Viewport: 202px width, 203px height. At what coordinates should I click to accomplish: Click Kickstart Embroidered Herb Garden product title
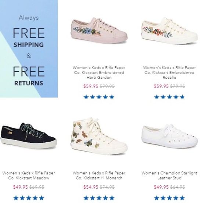coord(99,72)
